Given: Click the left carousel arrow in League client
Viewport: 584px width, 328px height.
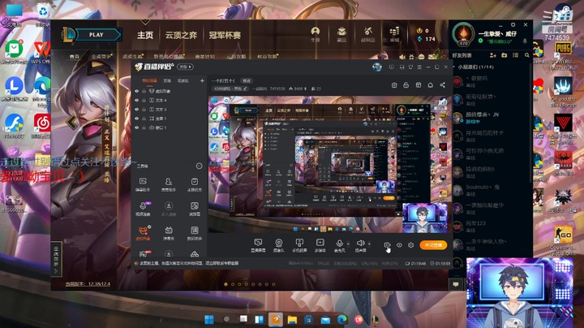Looking at the screenshot, I should pos(71,122).
